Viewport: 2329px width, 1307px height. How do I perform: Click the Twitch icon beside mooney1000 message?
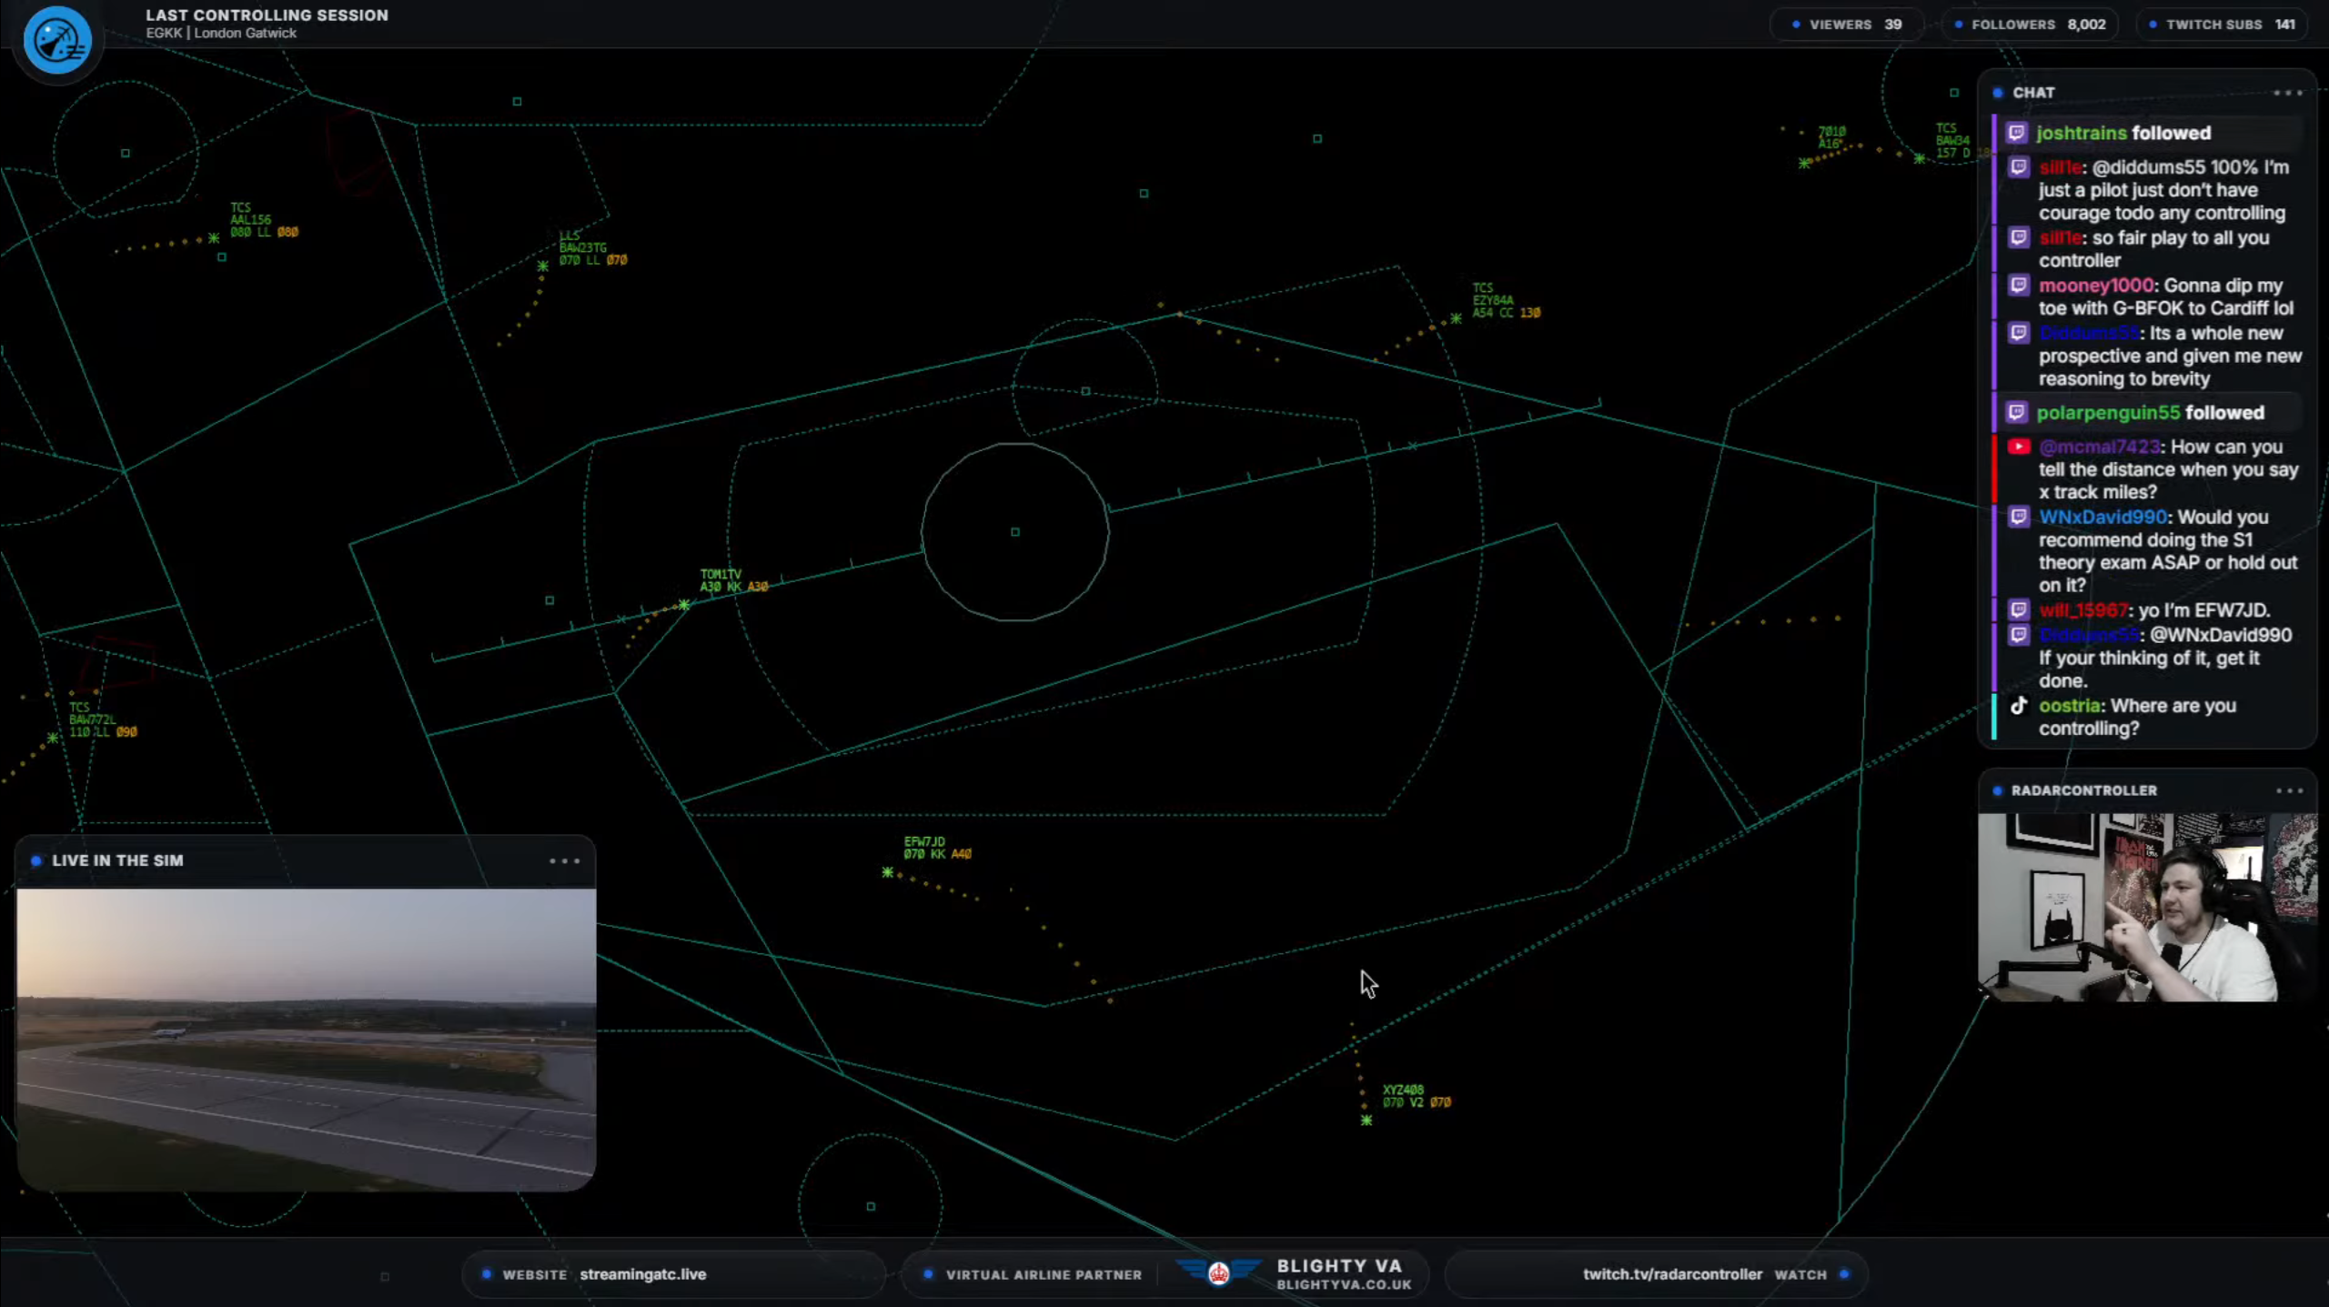pos(2019,286)
